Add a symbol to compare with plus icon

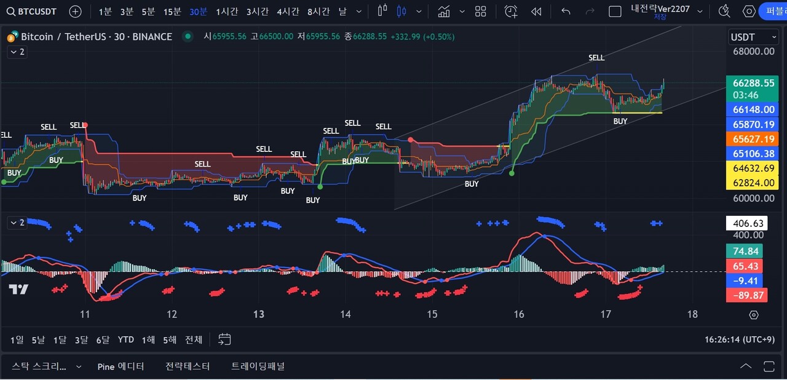pyautogui.click(x=74, y=11)
